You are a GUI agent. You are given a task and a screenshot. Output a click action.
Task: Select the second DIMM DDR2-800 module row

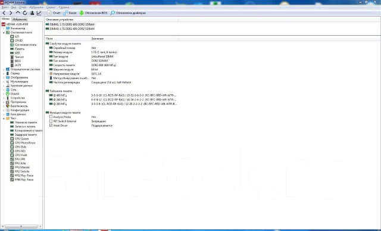(70, 29)
